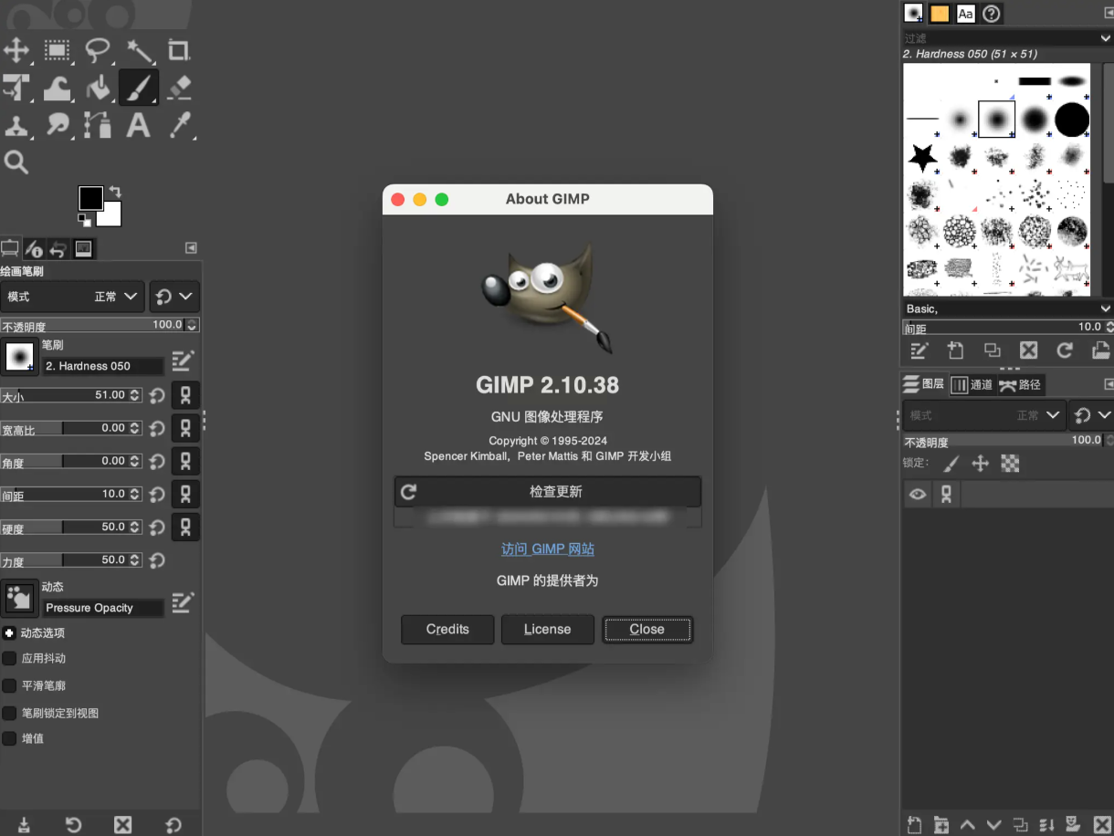Select the Rectangle Select tool

click(58, 49)
